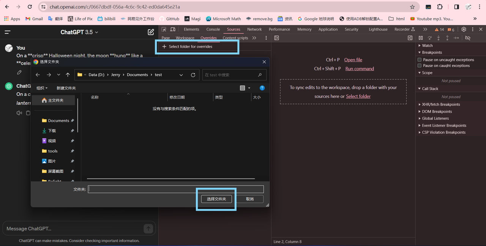This screenshot has width=486, height=246.
Task: Enable Pause on caught exceptions
Action: click(x=420, y=65)
